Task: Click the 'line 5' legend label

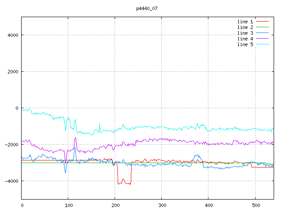Action: [245, 44]
